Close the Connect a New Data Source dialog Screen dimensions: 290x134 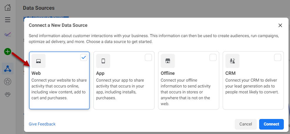[280, 25]
